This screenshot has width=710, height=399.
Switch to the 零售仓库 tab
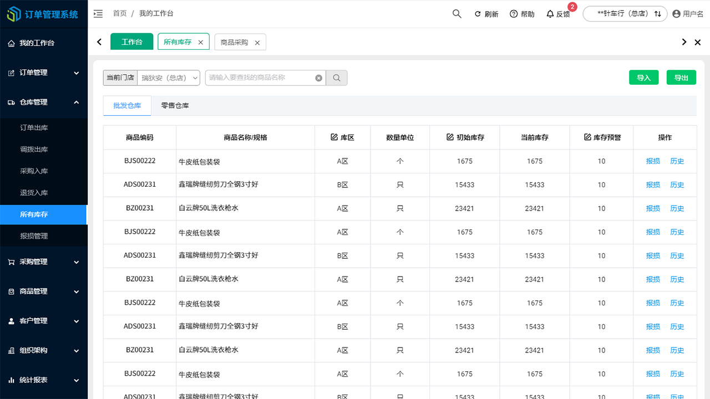point(176,105)
